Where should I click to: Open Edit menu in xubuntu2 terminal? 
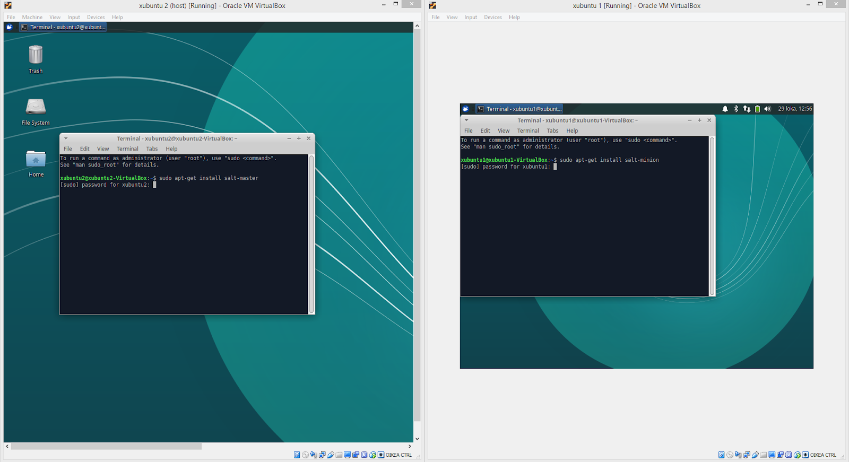pos(85,149)
